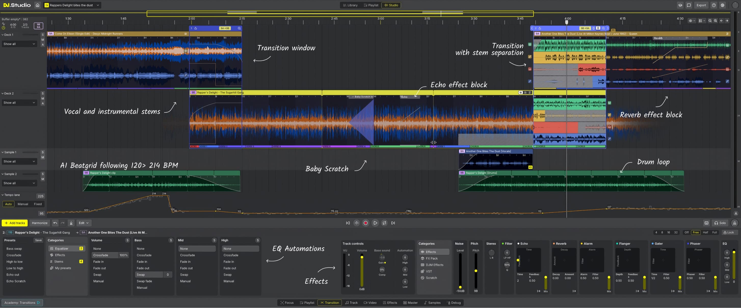Toggle Solo on the Volume column
This screenshot has width=741, height=308.
click(x=127, y=240)
